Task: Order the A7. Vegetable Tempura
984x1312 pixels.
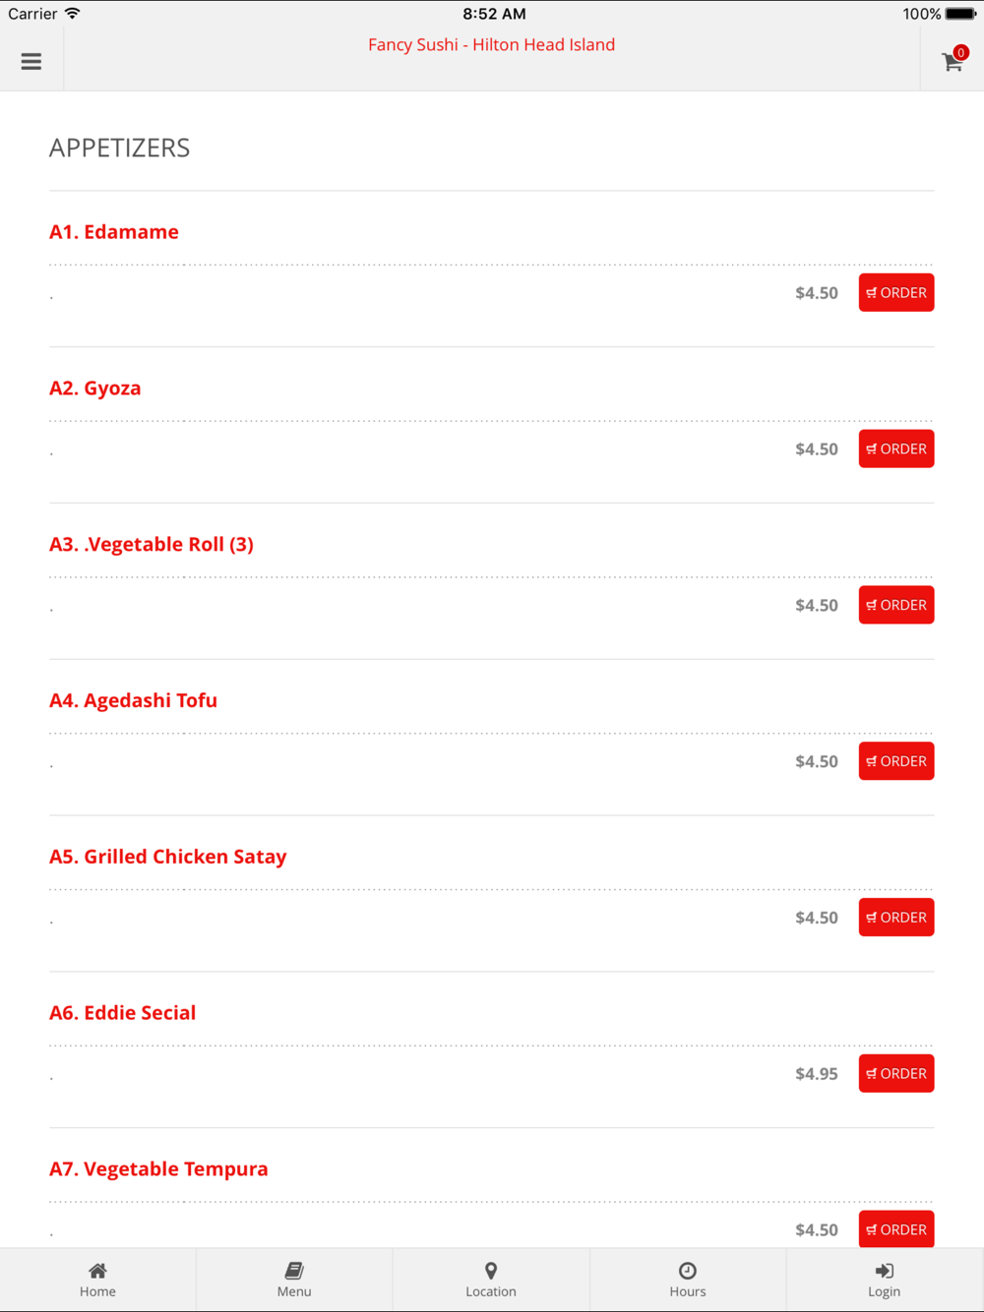Action: 896,1229
